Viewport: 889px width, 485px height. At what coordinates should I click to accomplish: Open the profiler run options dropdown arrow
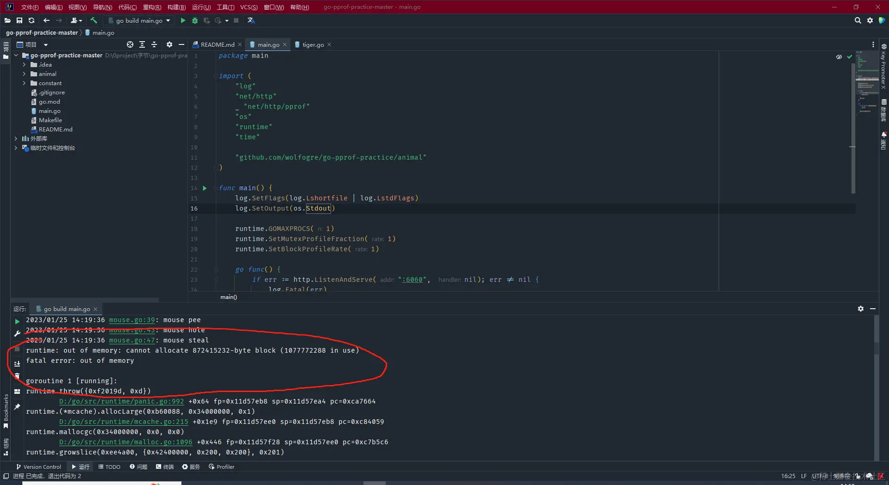[227, 20]
